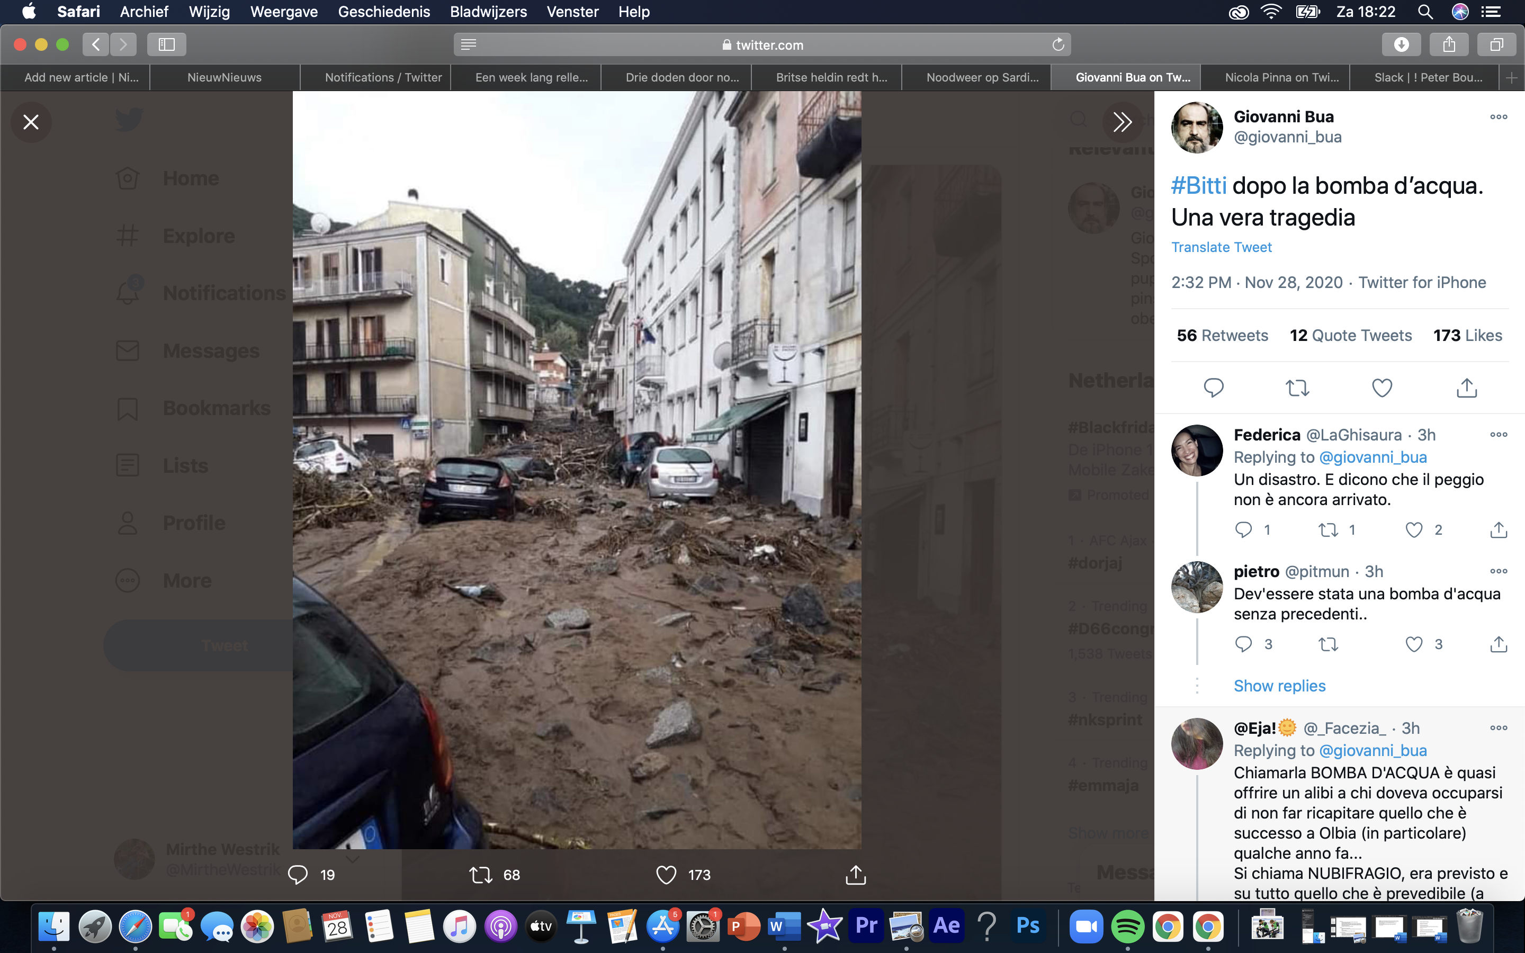
Task: Reply to Giovanni Bua's main tweet
Action: click(1213, 388)
